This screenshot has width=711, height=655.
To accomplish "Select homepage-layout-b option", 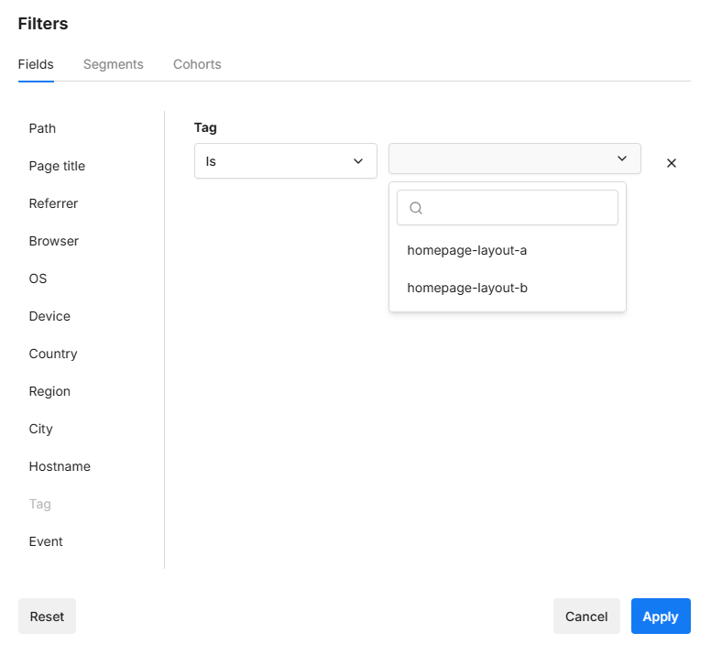I will point(466,288).
